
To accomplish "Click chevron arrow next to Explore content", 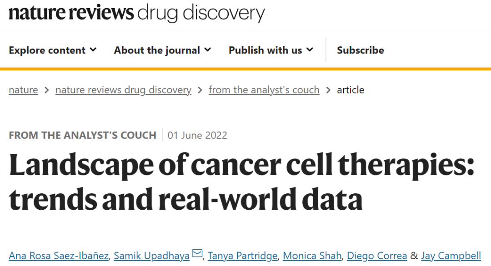I will tap(93, 49).
